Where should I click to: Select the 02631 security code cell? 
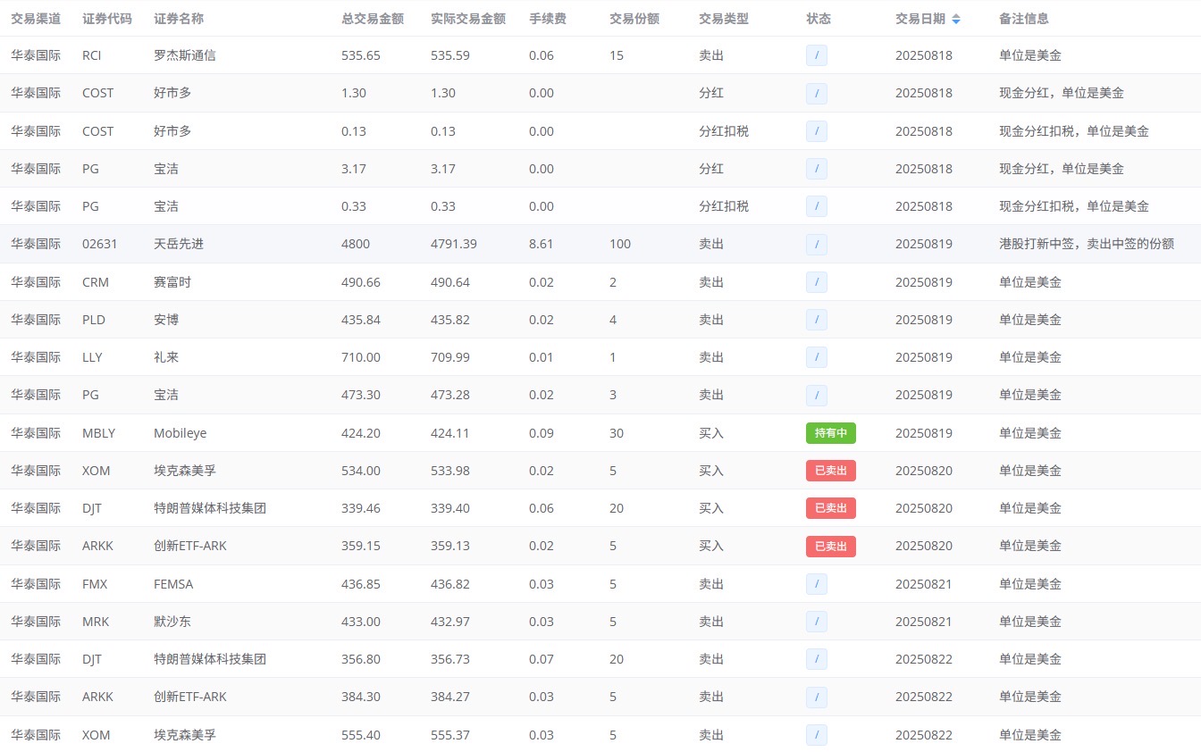click(100, 244)
